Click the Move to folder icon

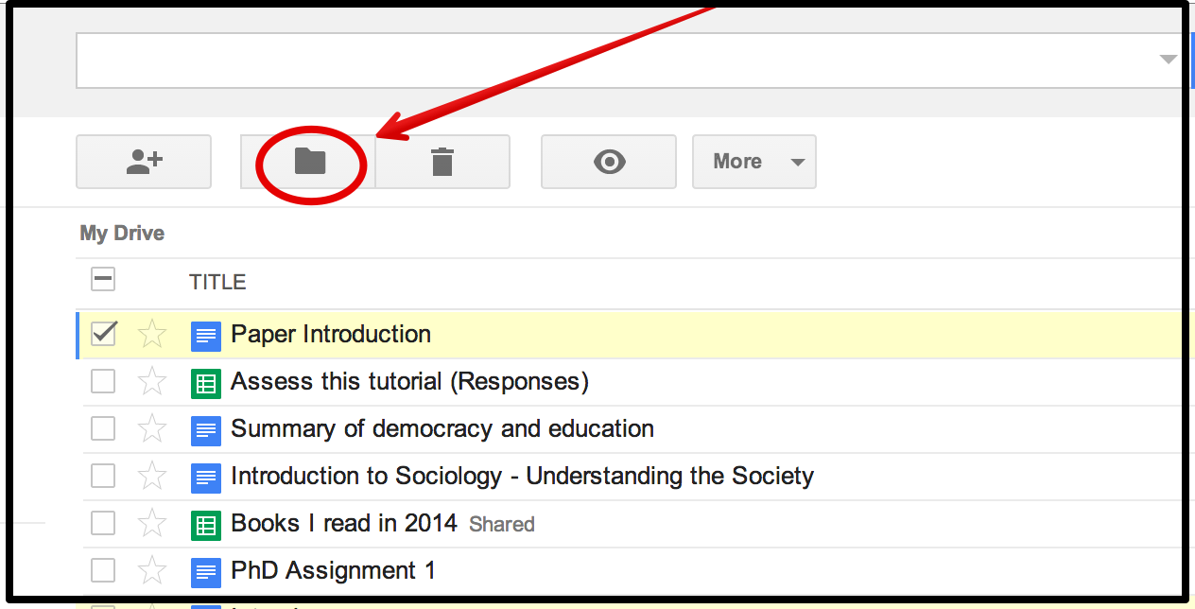pyautogui.click(x=309, y=162)
